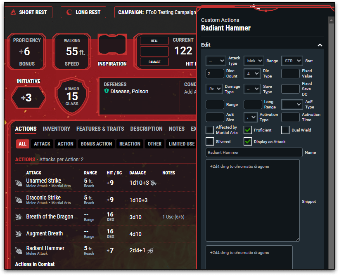Open the Attack Type dropdown
The image size is (339, 275).
coord(216,61)
